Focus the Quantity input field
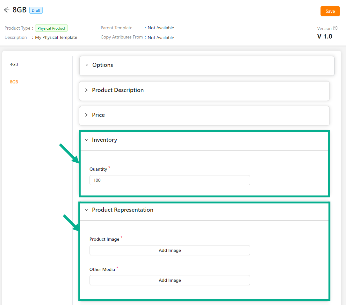Image resolution: width=346 pixels, height=305 pixels. coord(169,180)
